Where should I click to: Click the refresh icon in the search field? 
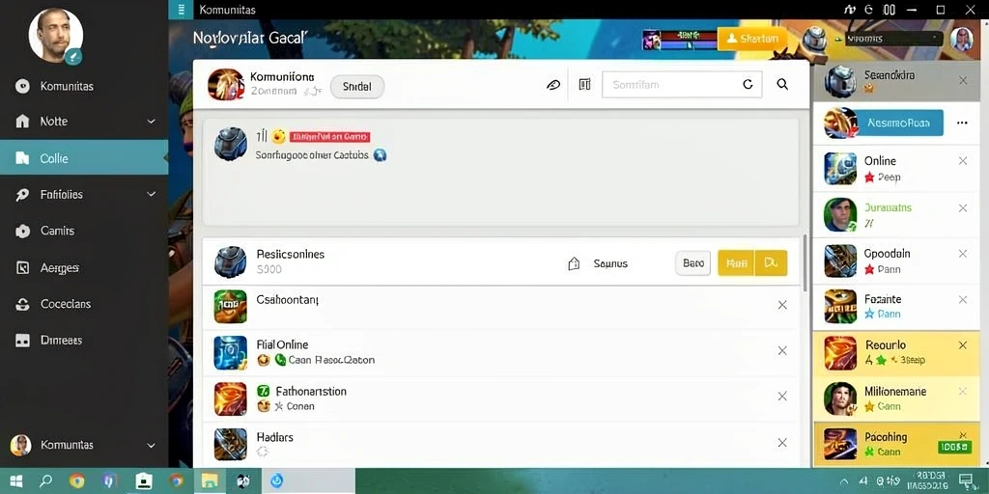749,85
